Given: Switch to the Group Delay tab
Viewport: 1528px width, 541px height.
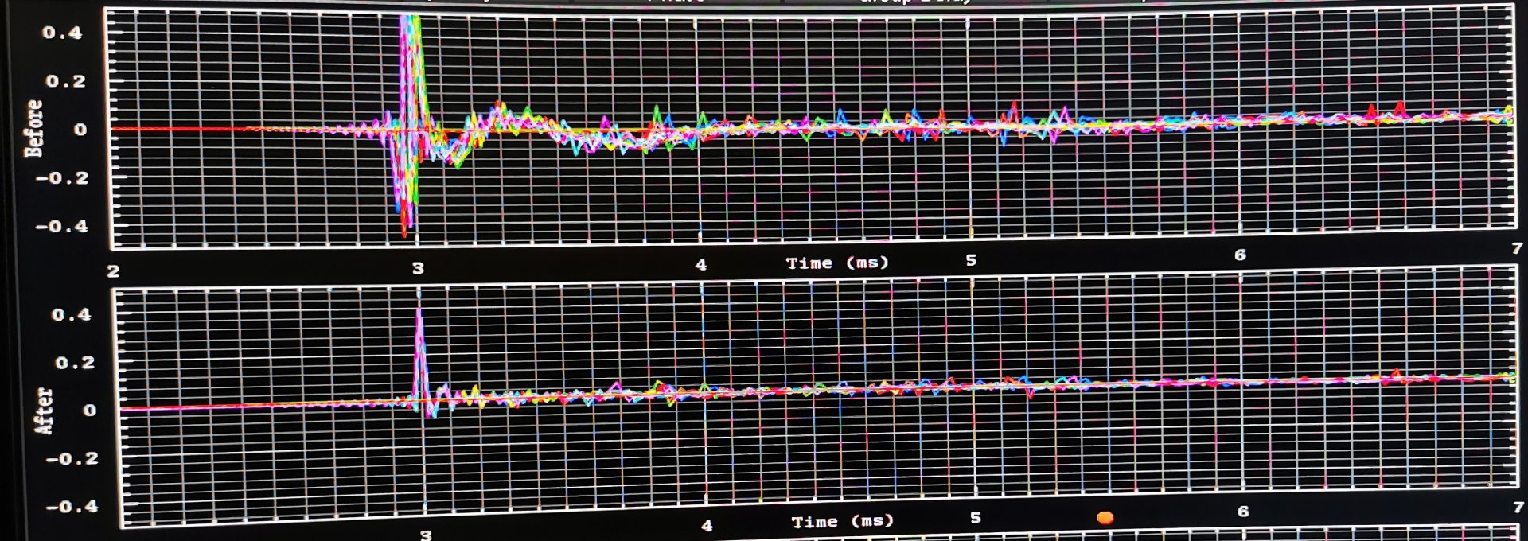Looking at the screenshot, I should [x=915, y=2].
